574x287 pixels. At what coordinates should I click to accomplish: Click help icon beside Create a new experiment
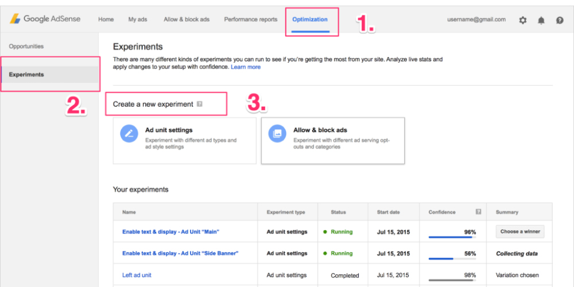pos(200,104)
